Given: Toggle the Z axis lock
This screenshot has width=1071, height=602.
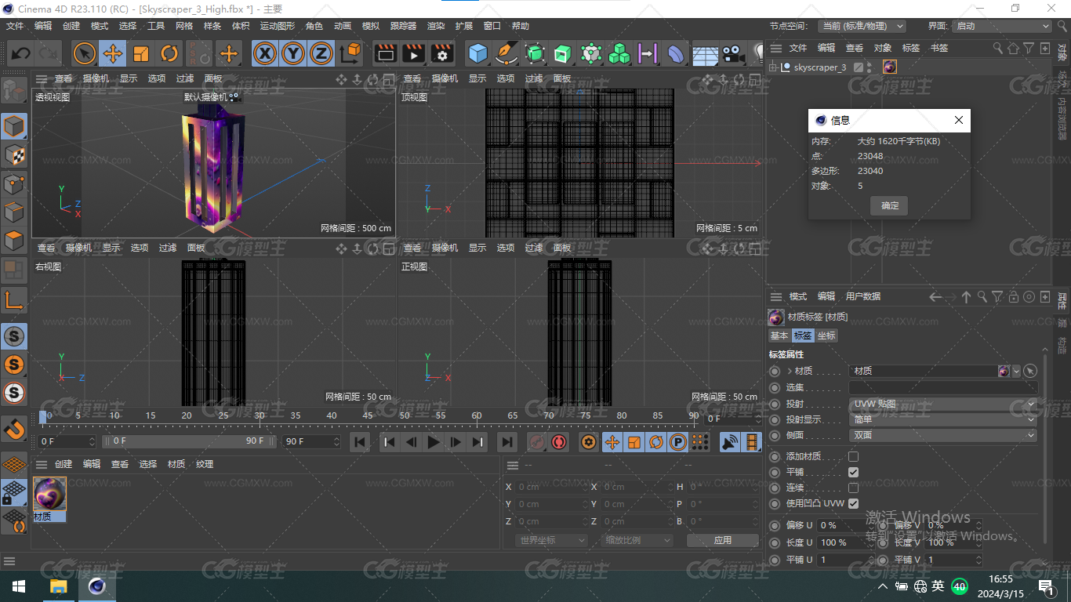Looking at the screenshot, I should point(321,53).
